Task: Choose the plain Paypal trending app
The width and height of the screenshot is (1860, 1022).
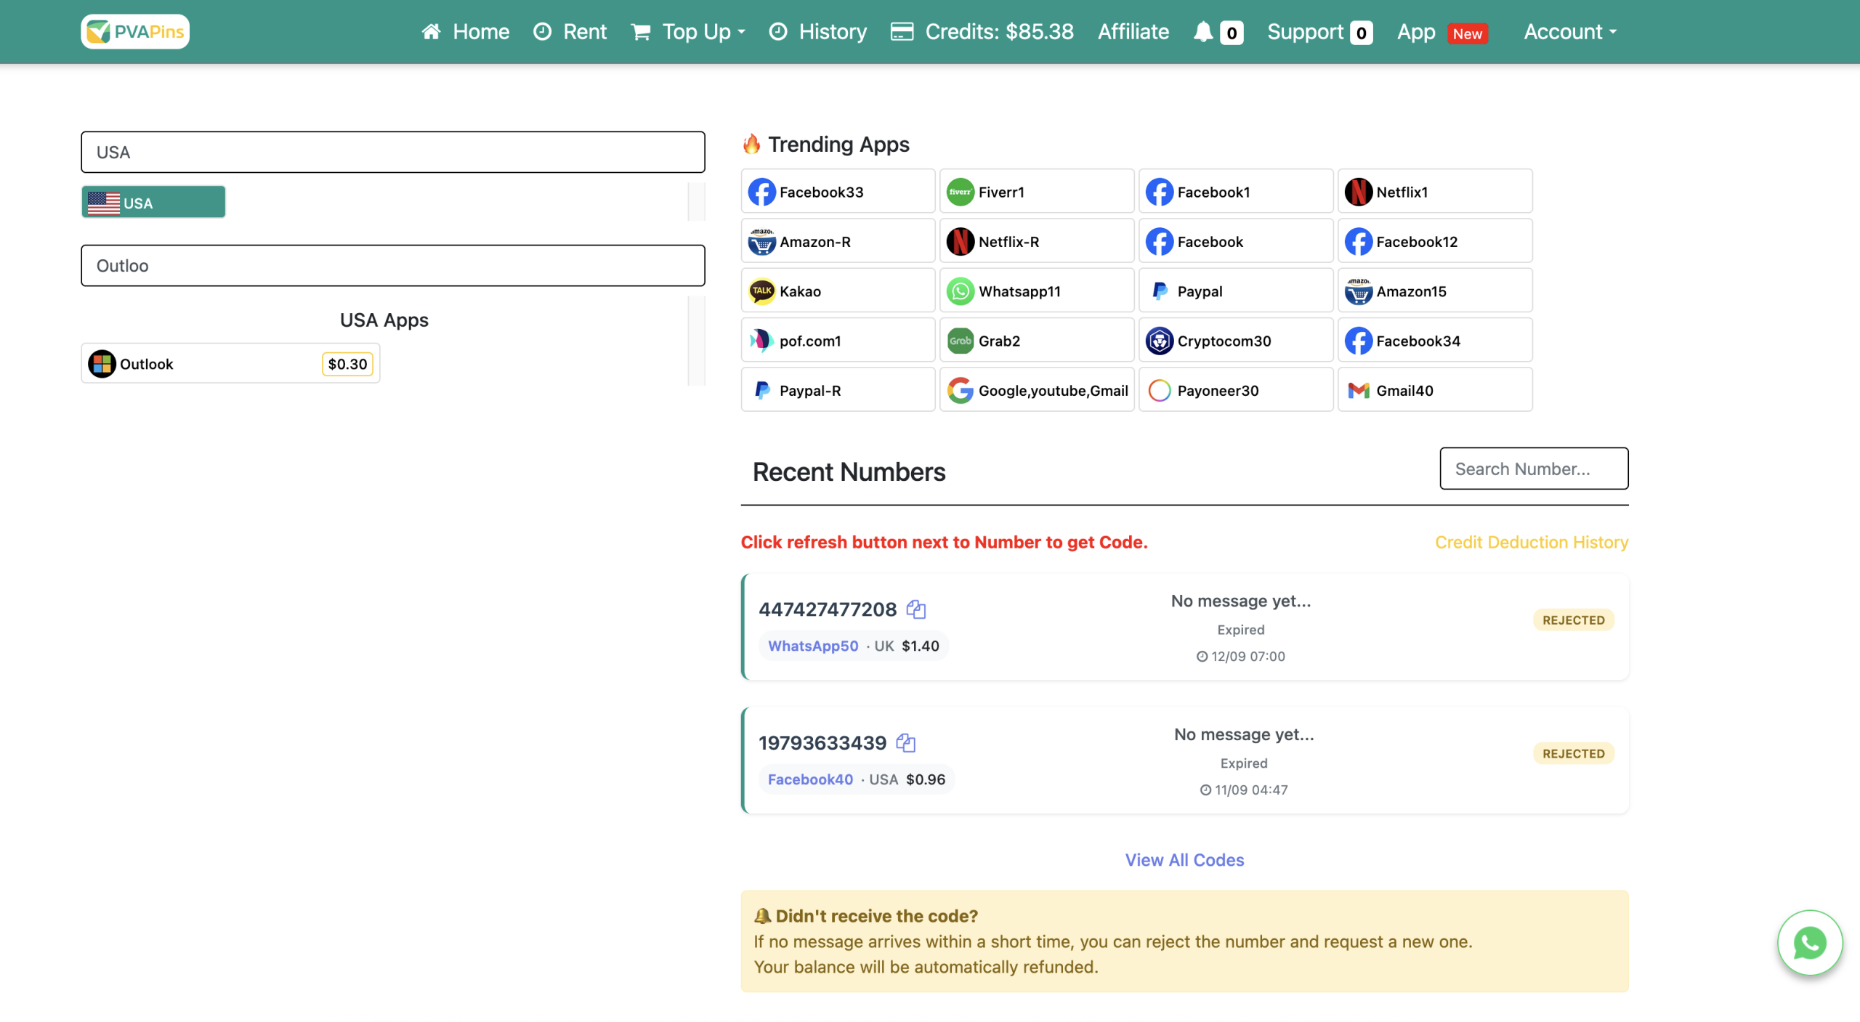Action: click(1236, 291)
